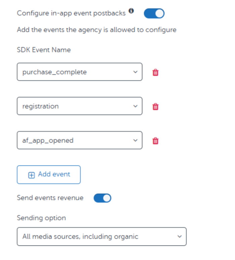Click the chevron arrow on purchase_complete field
Viewport: 235px width, 260px height.
tap(135, 72)
